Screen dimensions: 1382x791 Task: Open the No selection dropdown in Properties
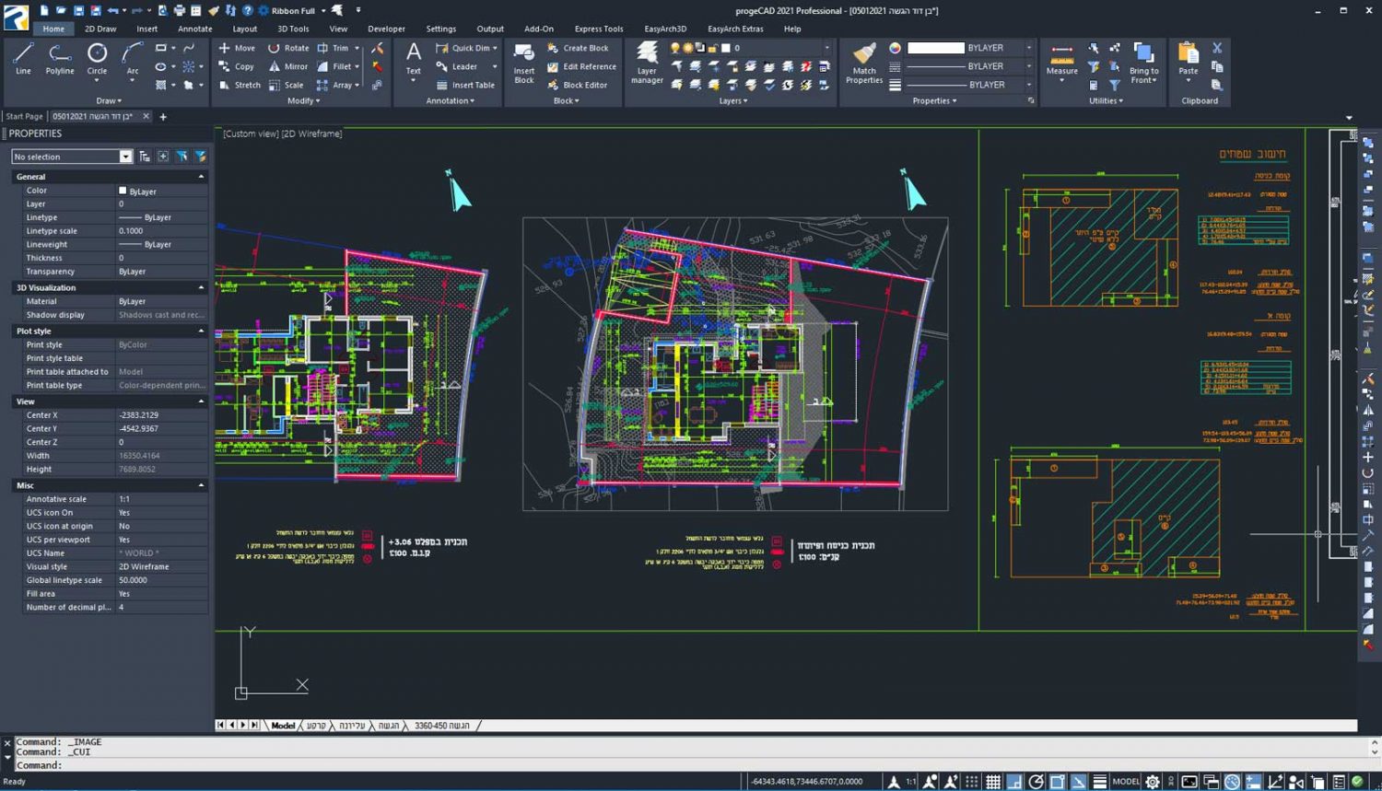tap(126, 157)
